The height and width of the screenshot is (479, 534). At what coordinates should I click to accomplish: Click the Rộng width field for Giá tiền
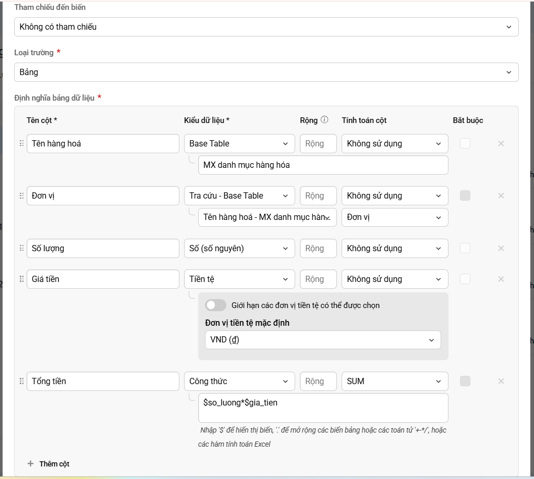point(318,279)
